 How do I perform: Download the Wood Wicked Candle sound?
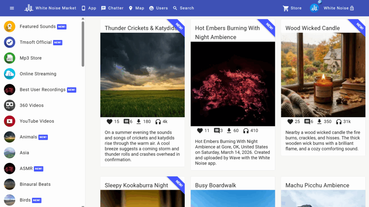pyautogui.click(x=319, y=121)
